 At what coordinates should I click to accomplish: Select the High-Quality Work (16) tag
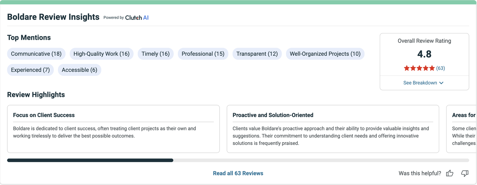pos(102,54)
